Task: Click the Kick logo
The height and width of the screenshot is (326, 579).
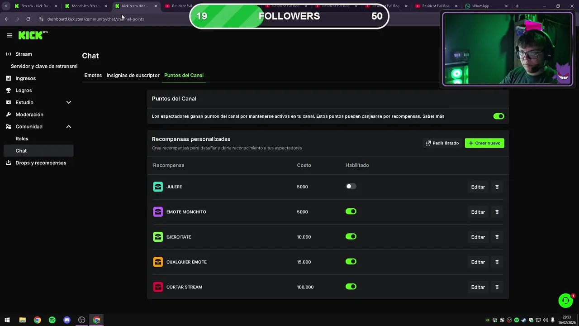Action: click(33, 35)
